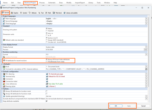Image resolution: width=152 pixels, height=110 pixels.
Task: Switch to the Library and palette tab
Action: (x=70, y=13)
